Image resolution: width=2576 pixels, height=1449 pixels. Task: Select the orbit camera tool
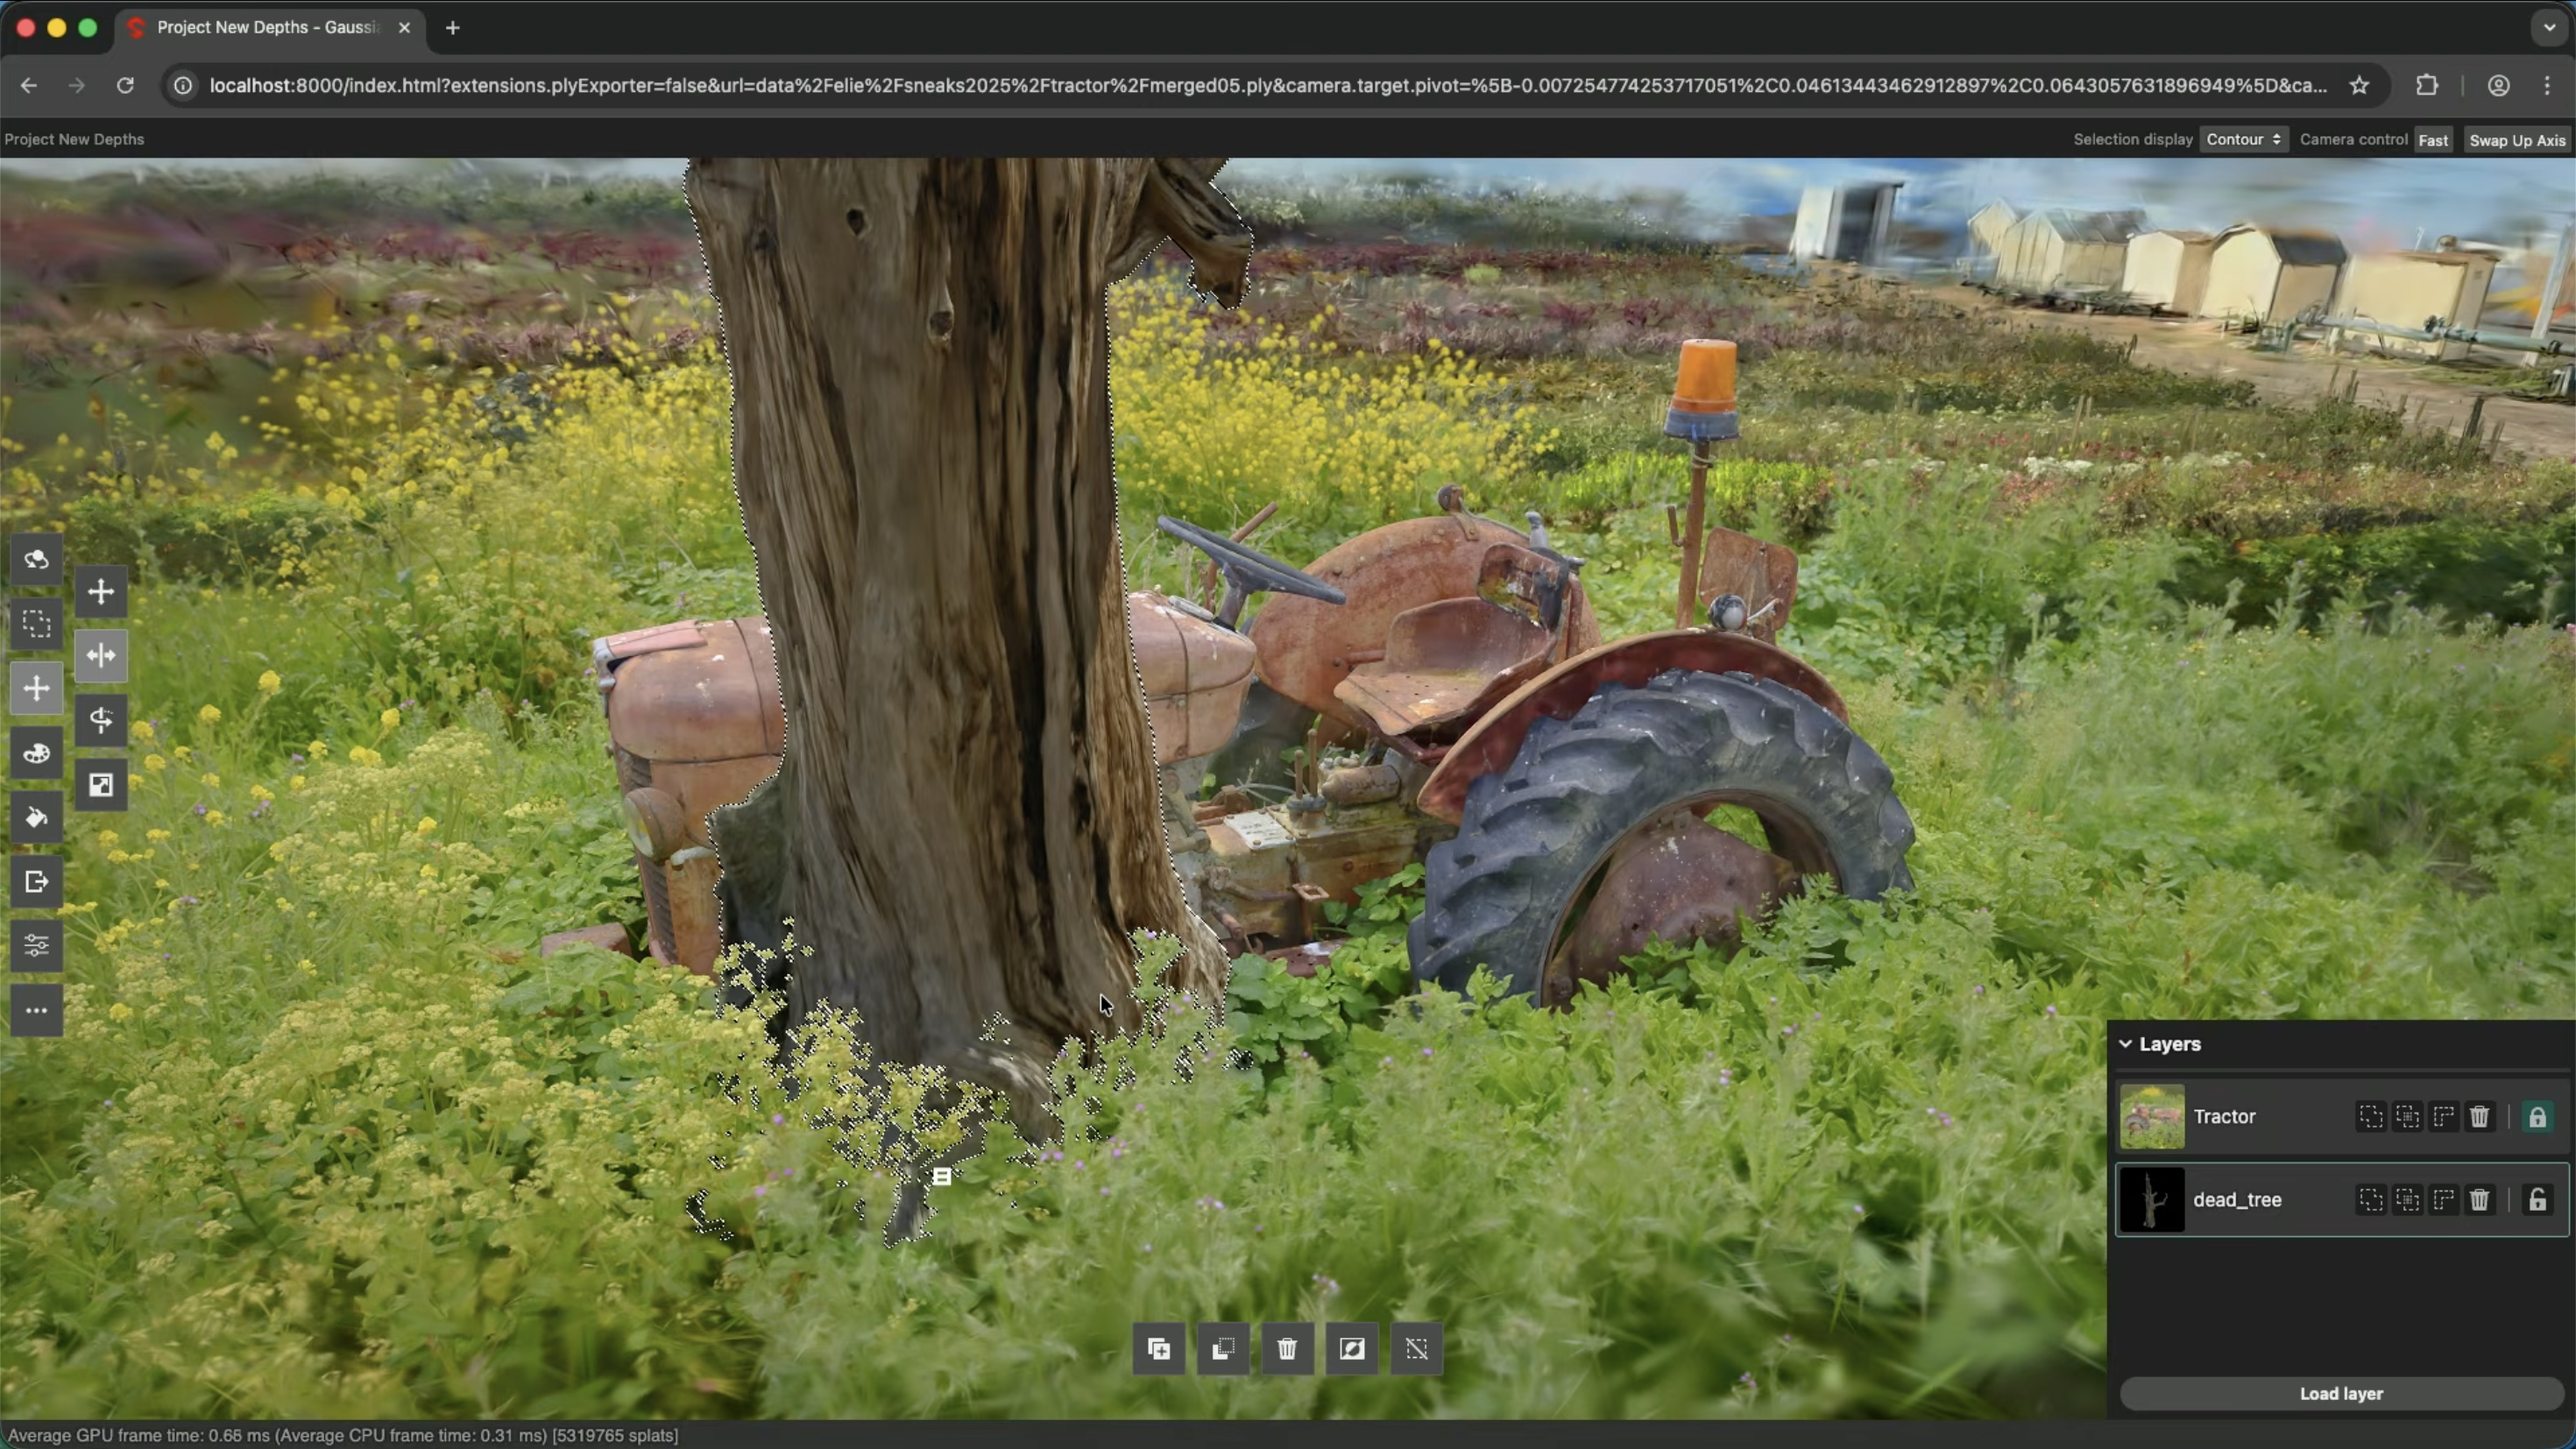pyautogui.click(x=37, y=559)
